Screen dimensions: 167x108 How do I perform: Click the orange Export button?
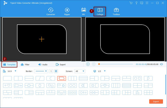click(x=156, y=102)
